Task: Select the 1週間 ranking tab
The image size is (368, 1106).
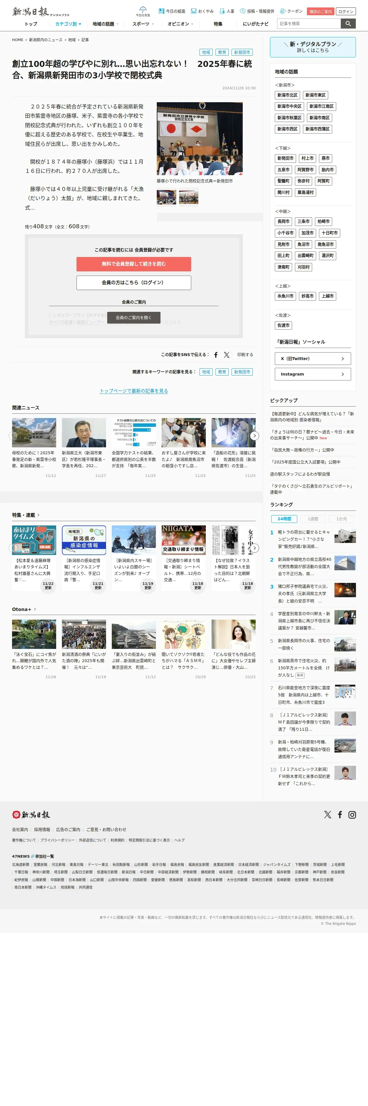Action: click(x=313, y=519)
